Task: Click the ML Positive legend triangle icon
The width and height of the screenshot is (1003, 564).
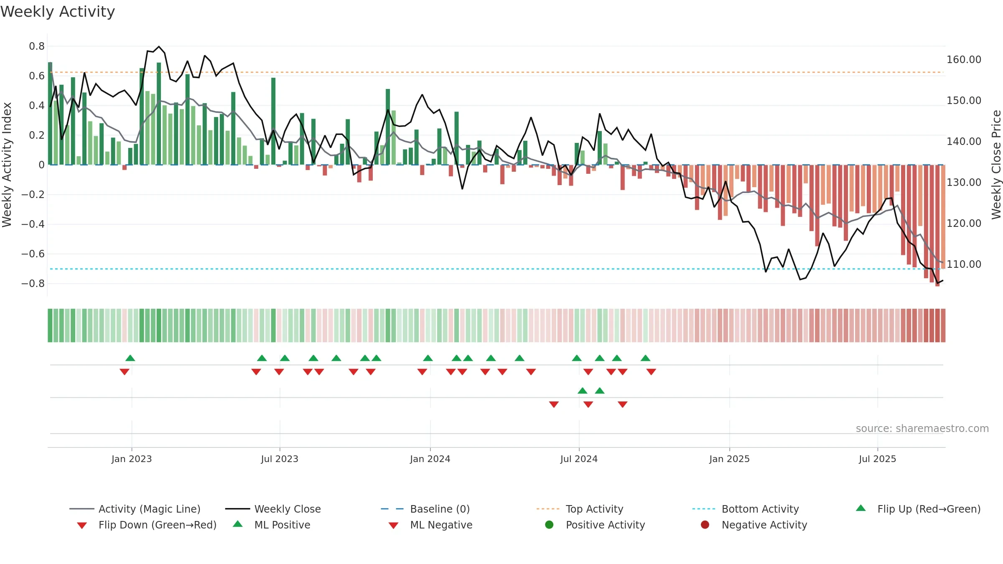Action: 238,524
